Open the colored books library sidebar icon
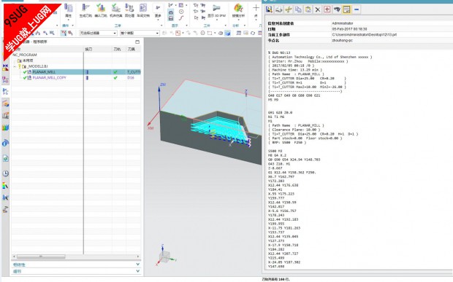 (x=6, y=128)
